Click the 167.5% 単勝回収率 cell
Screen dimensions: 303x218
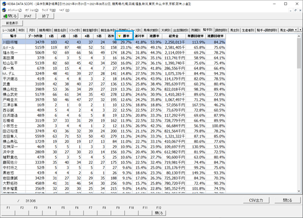point(196,105)
